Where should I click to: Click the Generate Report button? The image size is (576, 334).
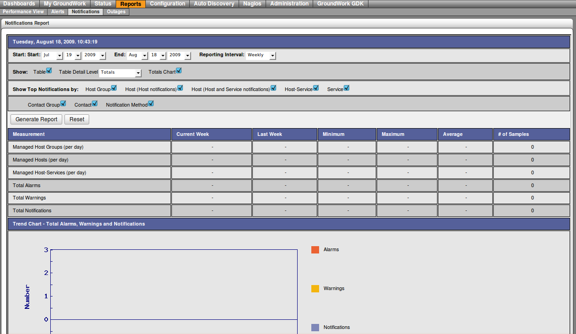36,119
